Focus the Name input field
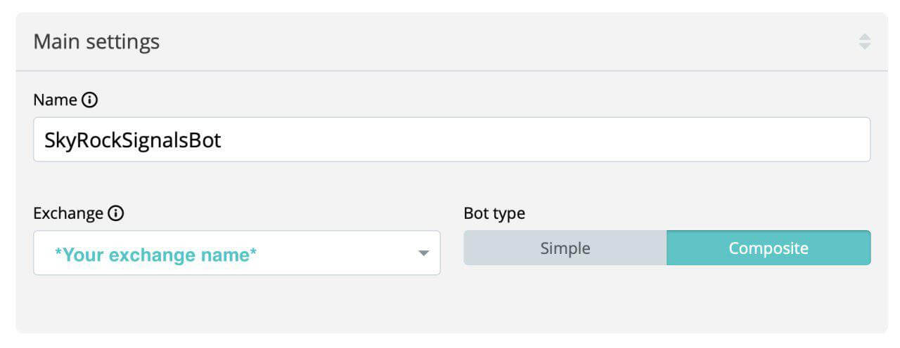This screenshot has width=900, height=348. coord(451,140)
